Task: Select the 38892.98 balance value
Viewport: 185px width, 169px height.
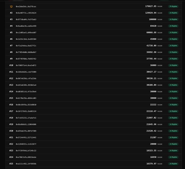Action: point(152,52)
